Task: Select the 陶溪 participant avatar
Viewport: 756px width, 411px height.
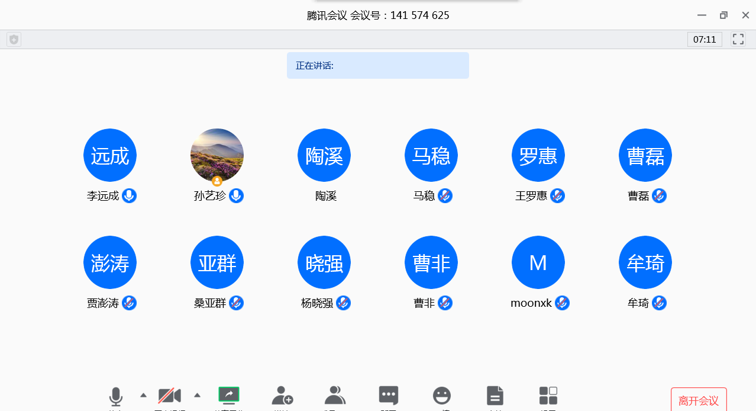Action: click(324, 155)
